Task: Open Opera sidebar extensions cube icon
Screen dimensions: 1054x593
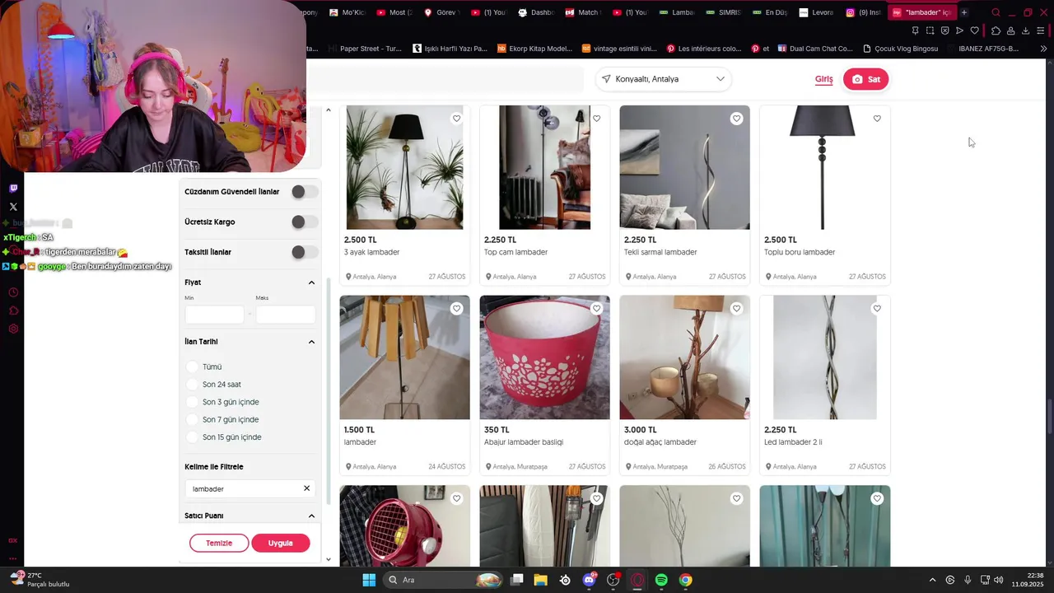Action: pos(13,311)
